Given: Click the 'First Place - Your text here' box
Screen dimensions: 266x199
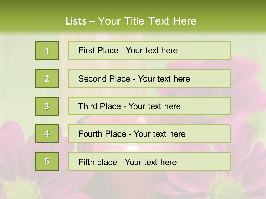Looking at the screenshot, I should pos(149,51).
